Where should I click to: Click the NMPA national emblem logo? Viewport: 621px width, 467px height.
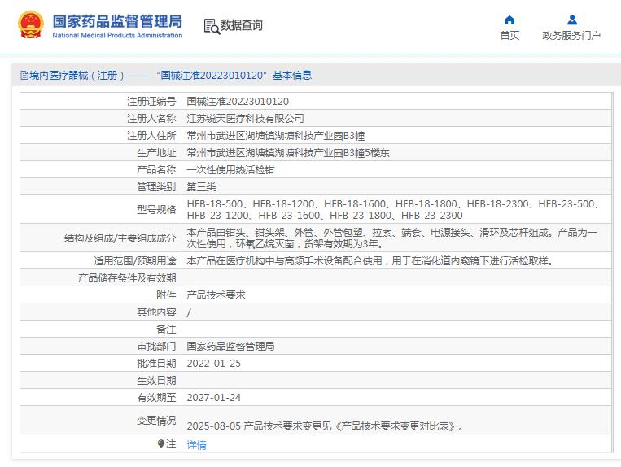click(31, 25)
